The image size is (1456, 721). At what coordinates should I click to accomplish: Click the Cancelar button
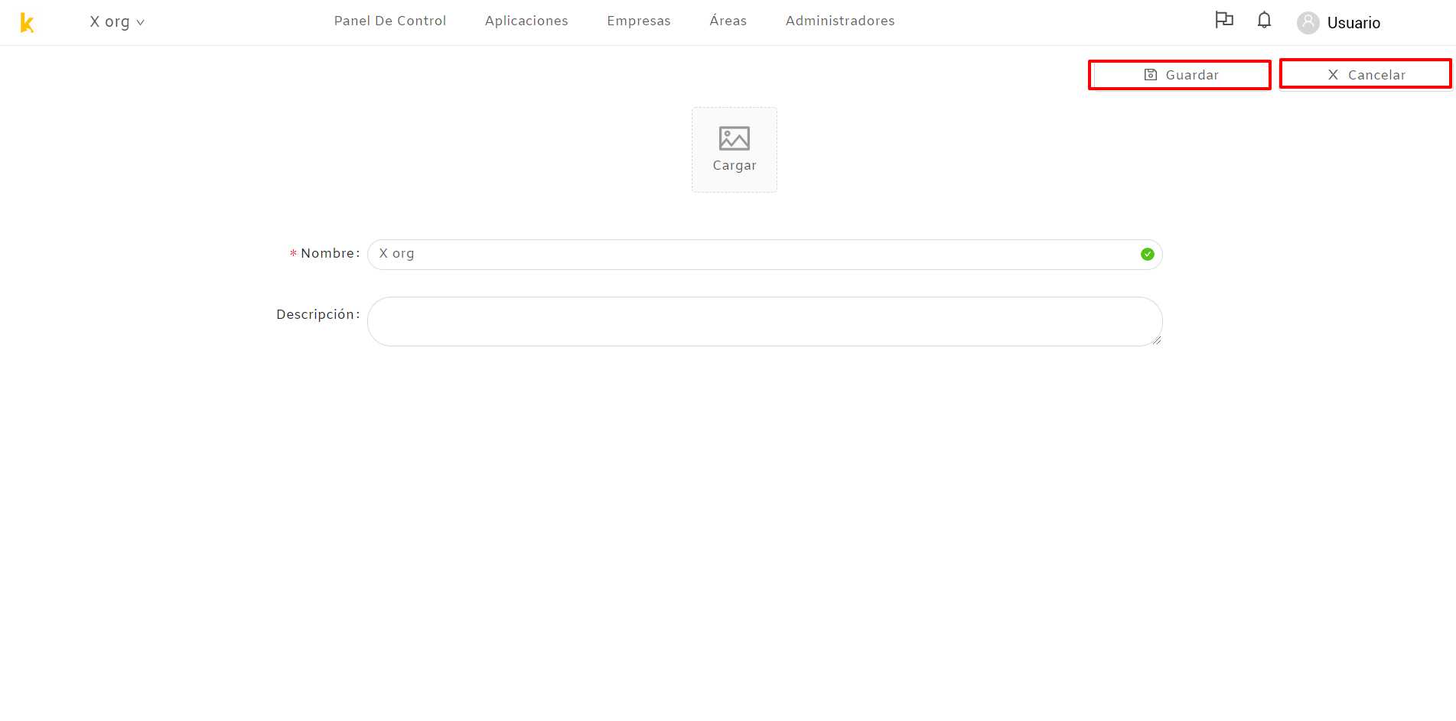(x=1366, y=75)
